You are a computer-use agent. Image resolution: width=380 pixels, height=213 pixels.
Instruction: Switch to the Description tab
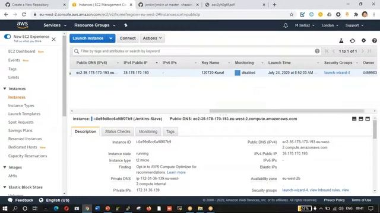[85, 131]
